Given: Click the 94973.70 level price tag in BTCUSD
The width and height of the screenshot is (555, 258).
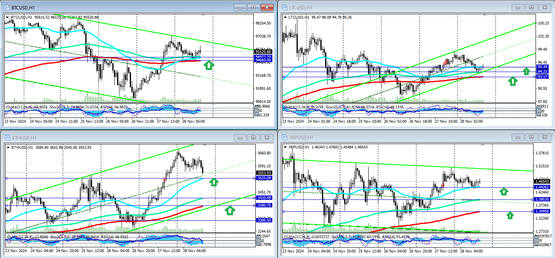Looking at the screenshot, I should tap(263, 57).
